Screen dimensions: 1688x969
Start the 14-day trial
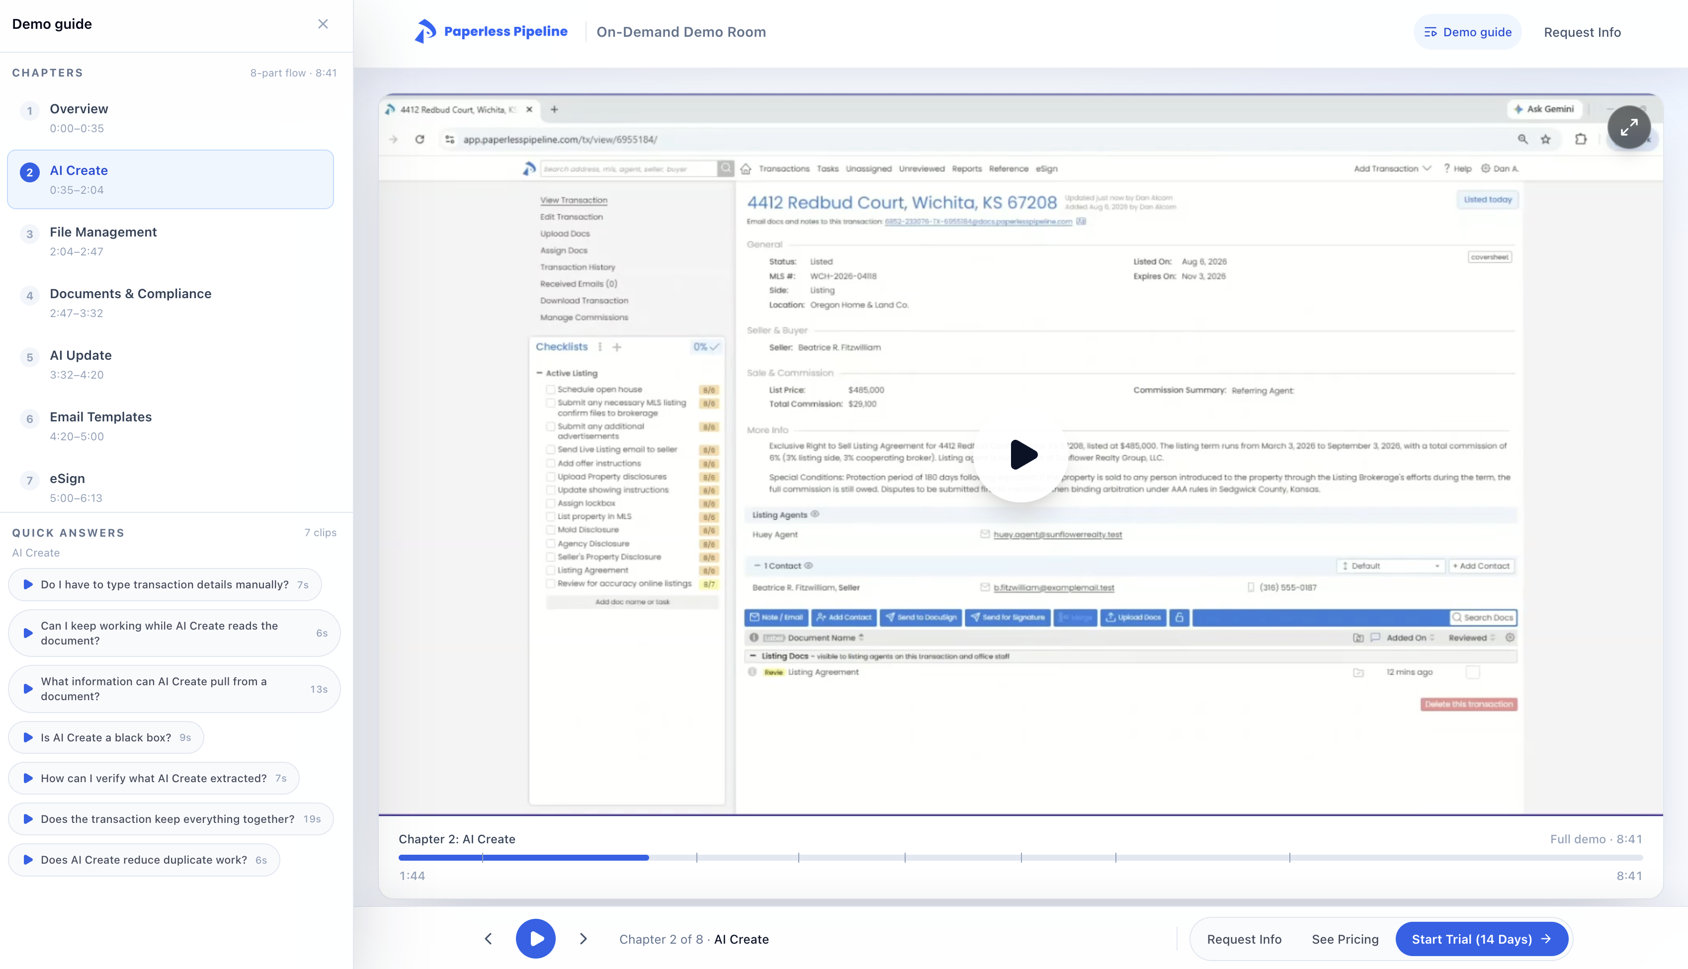[x=1482, y=939]
